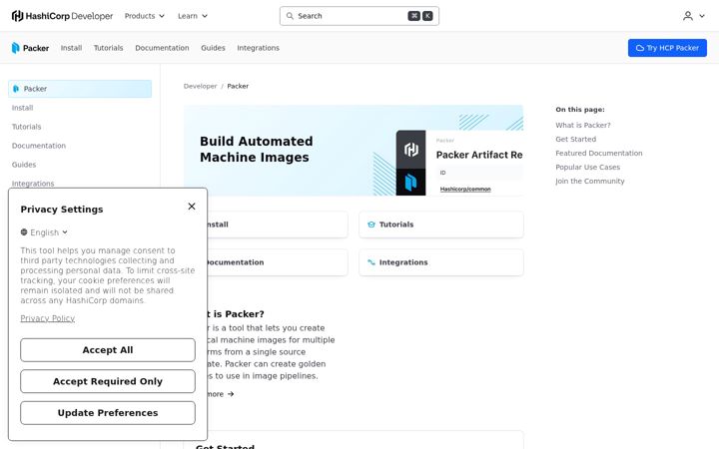Open Install in the sidebar
The height and width of the screenshot is (449, 719).
22,108
